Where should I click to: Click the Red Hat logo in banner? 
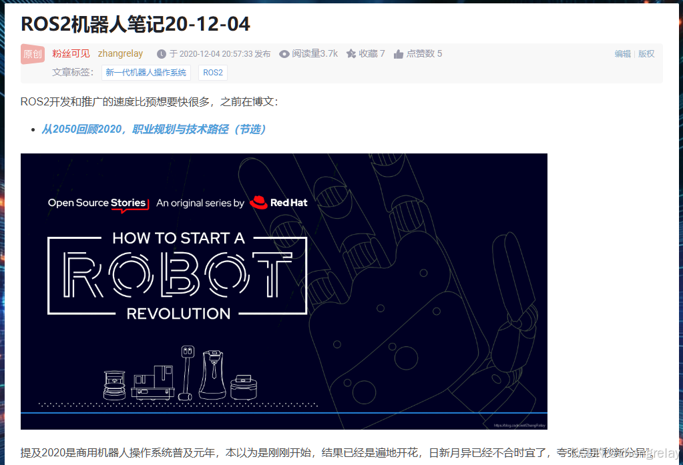279,202
